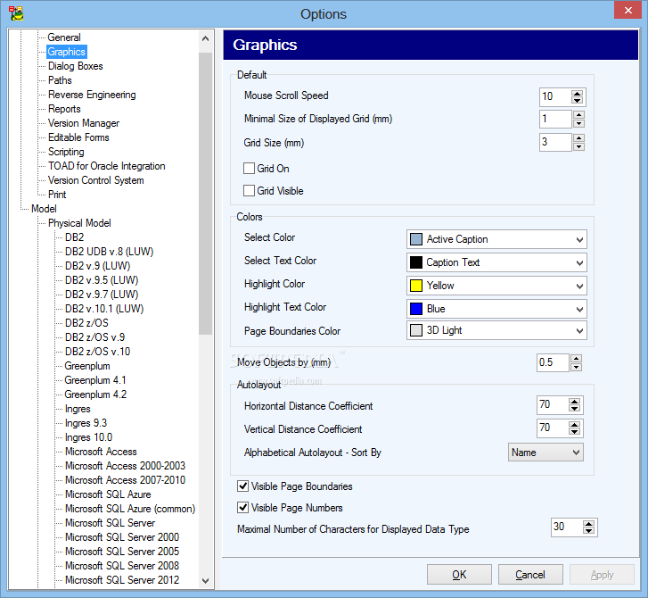
Task: Click the Blue highlight text color swatch
Action: (415, 309)
